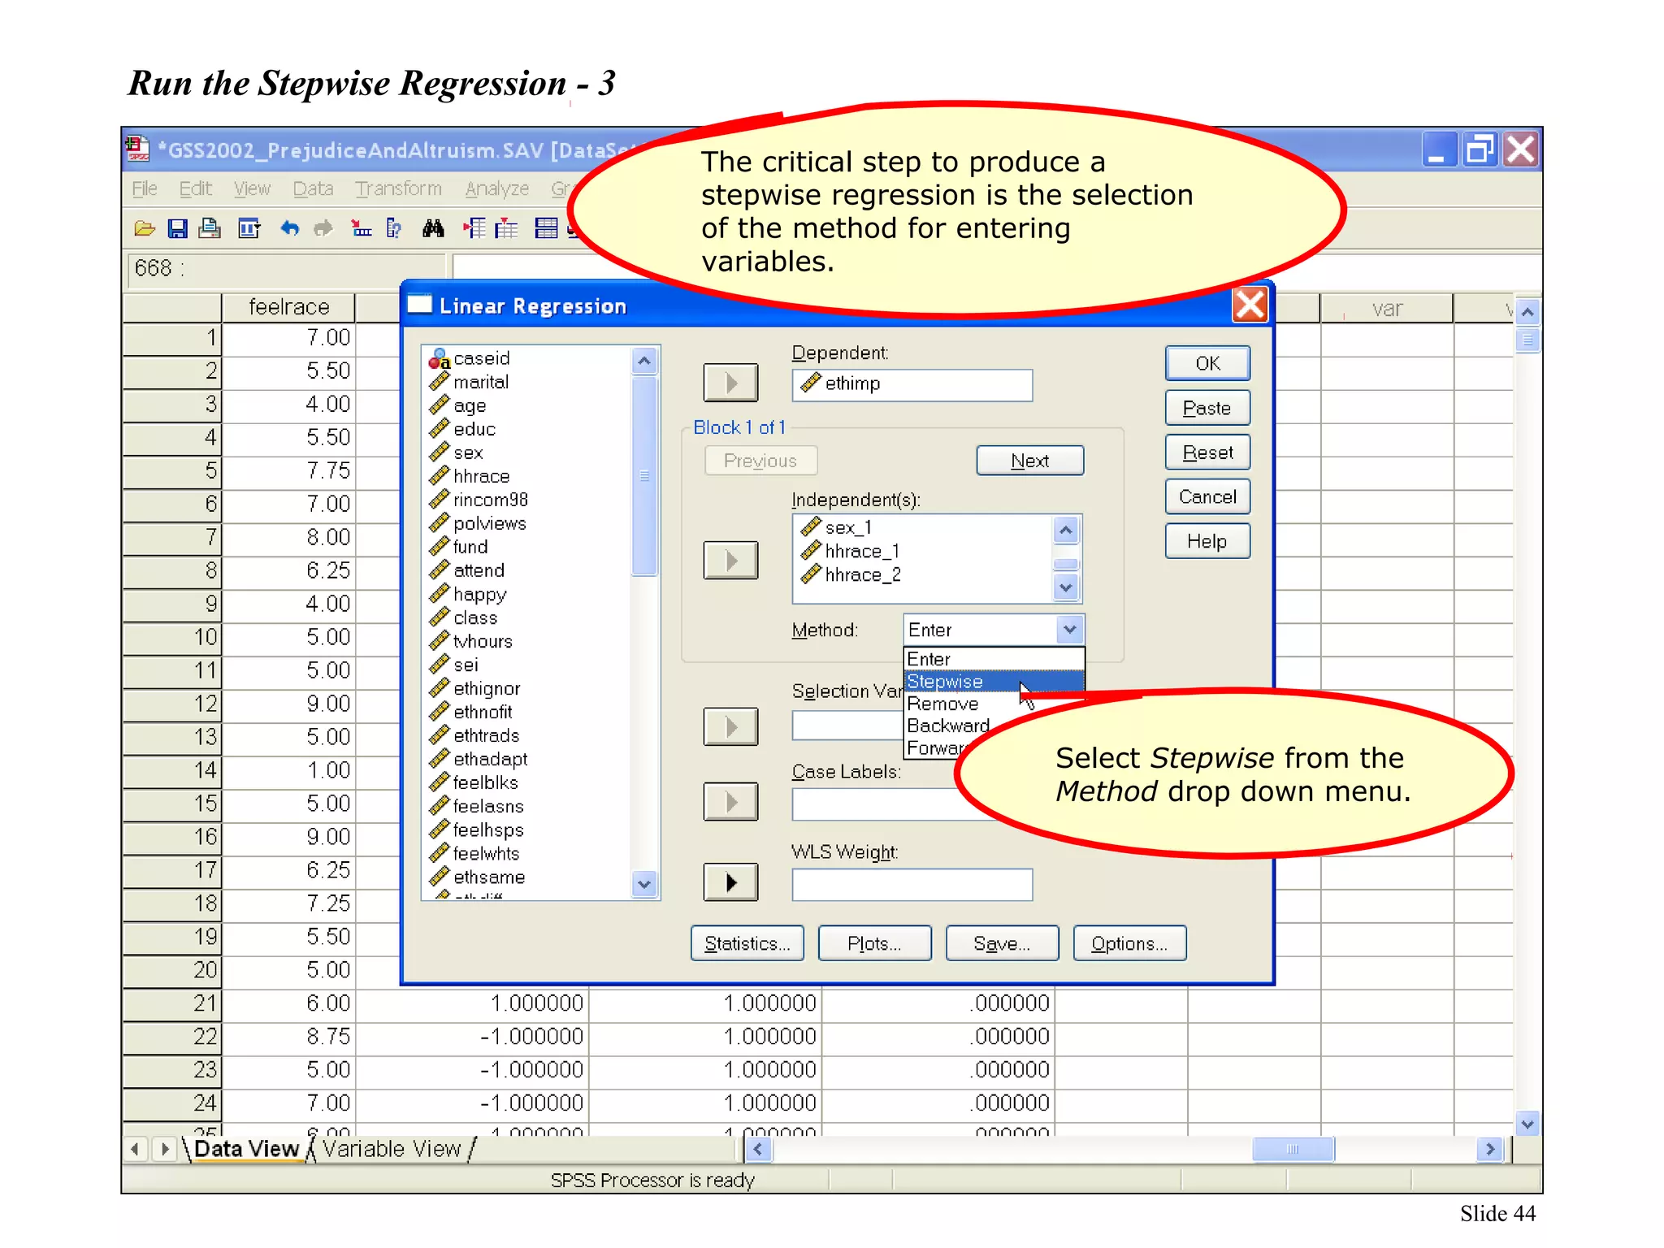Open the Analyze menu
The image size is (1664, 1248).
point(496,188)
